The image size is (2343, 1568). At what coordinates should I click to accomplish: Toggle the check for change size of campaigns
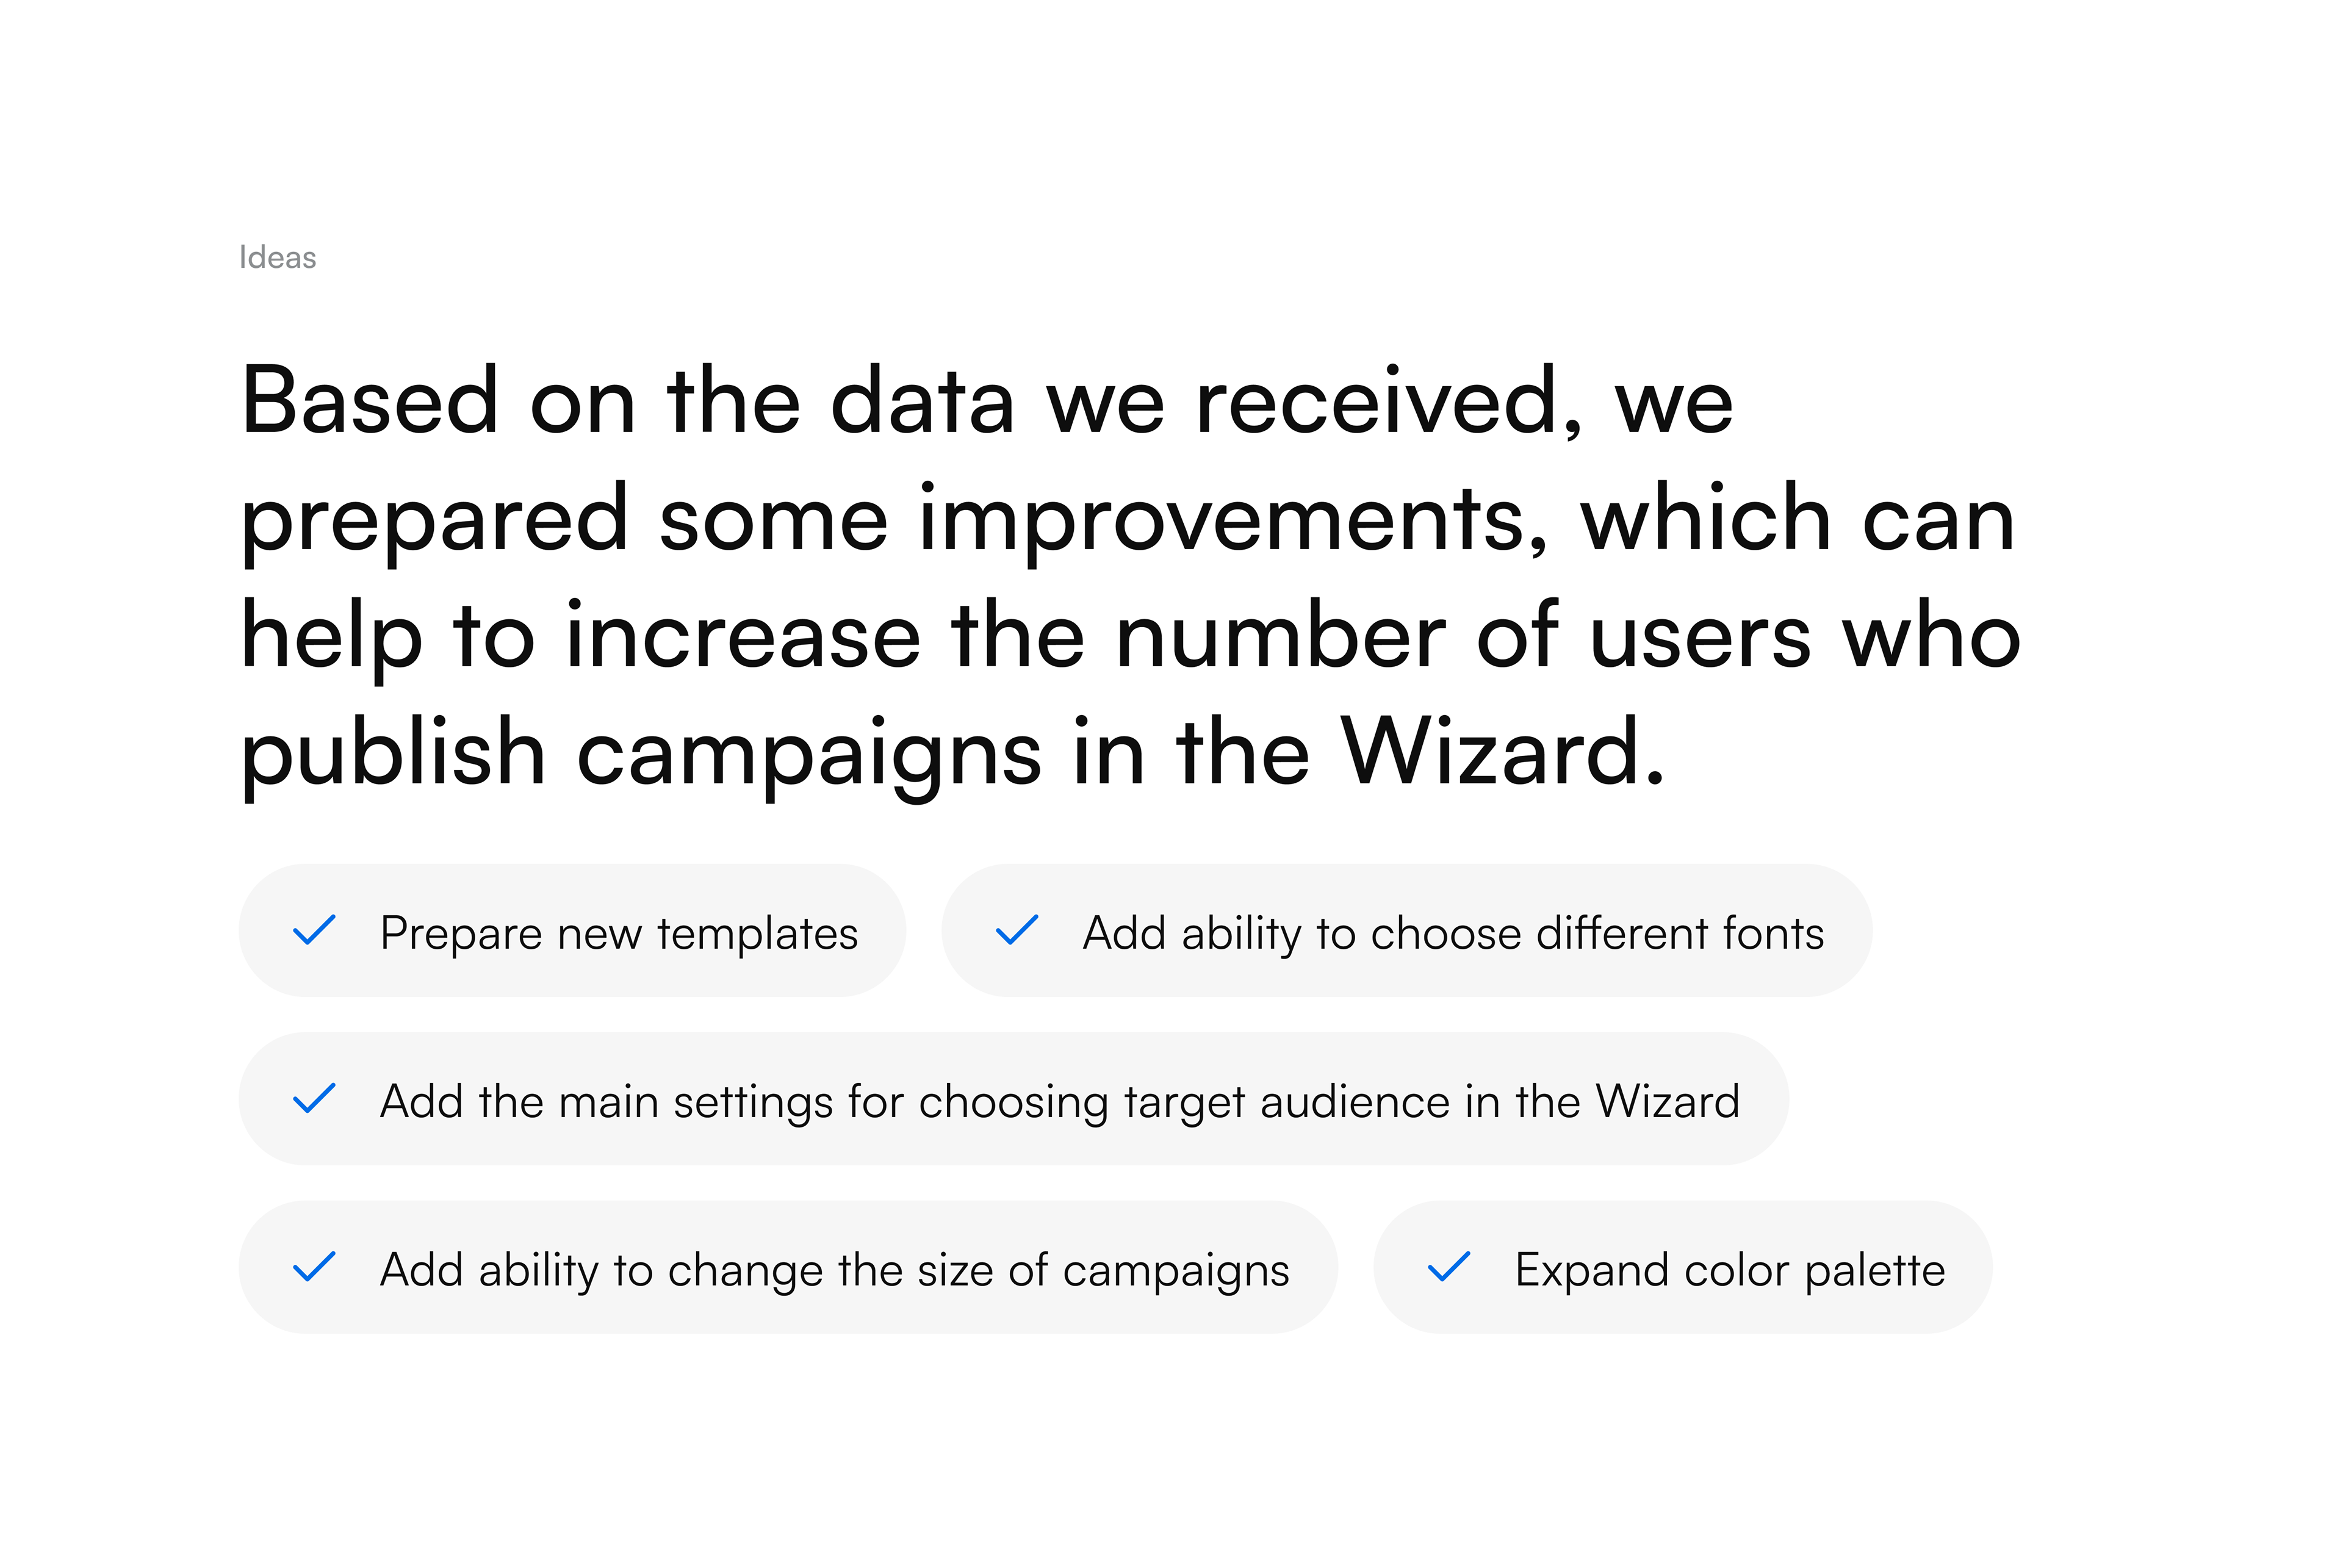pyautogui.click(x=314, y=1267)
